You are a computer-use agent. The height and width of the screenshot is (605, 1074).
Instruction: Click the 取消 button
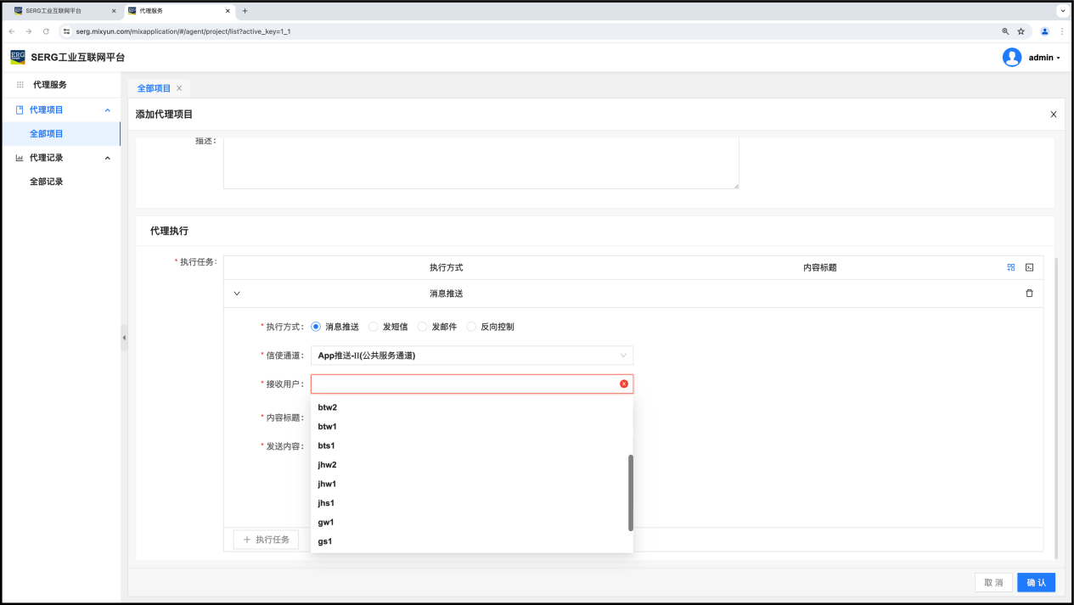[993, 583]
